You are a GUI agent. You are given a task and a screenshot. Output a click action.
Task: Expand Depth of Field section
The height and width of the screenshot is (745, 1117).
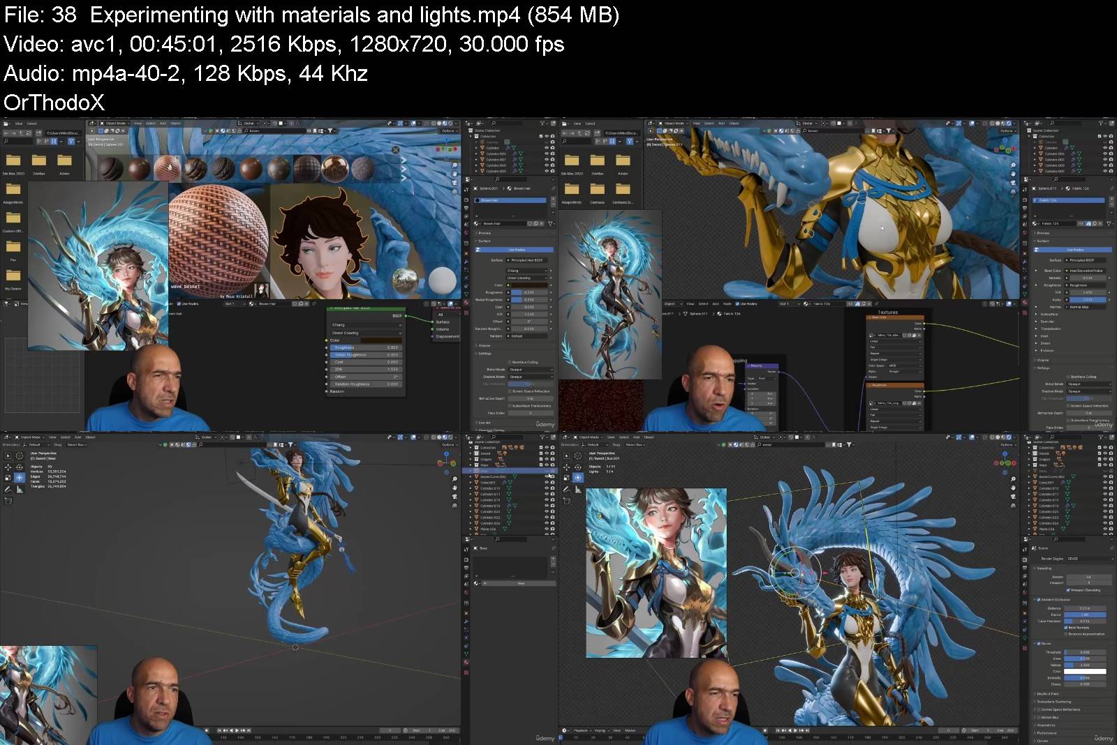1049,693
